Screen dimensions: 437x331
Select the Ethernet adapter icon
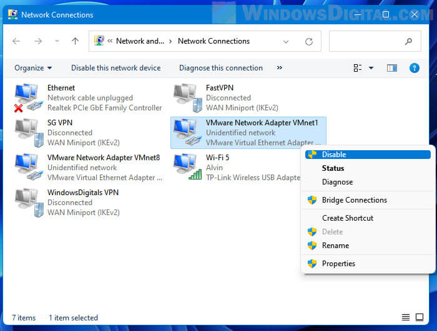pyautogui.click(x=29, y=98)
